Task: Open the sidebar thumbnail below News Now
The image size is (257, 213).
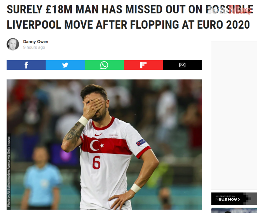Action: 234,210
